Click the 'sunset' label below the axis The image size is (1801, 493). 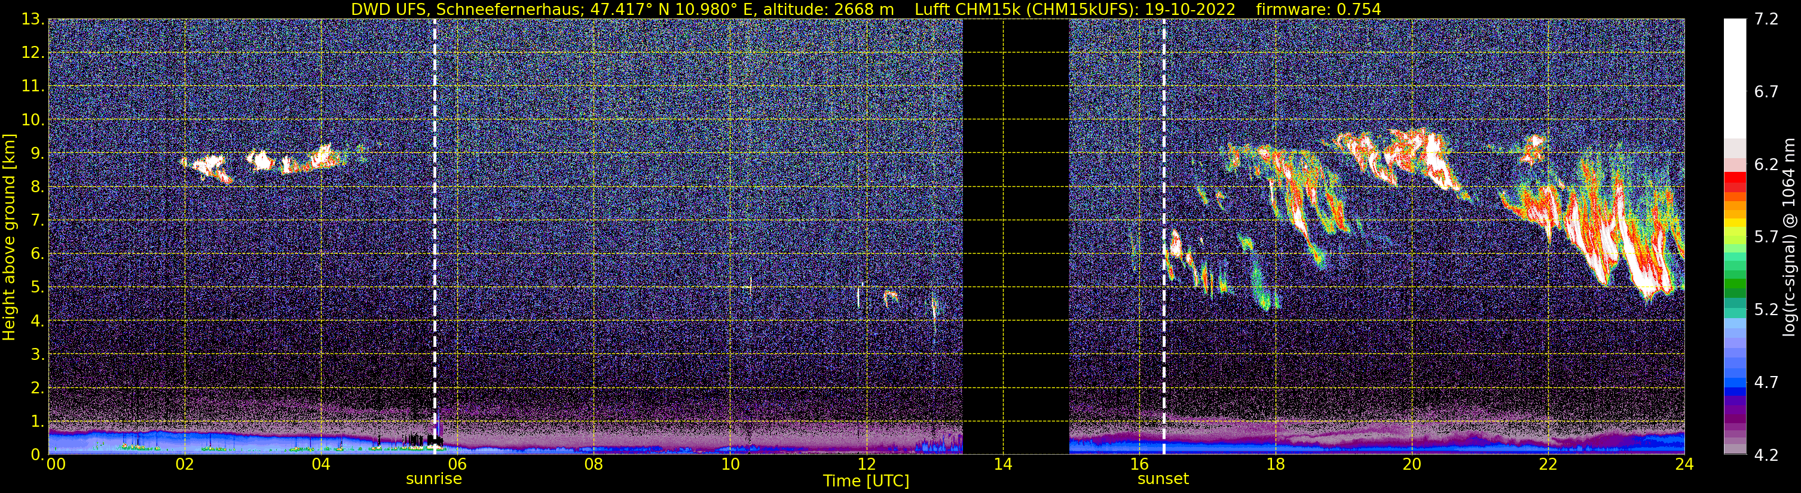pyautogui.click(x=1163, y=479)
